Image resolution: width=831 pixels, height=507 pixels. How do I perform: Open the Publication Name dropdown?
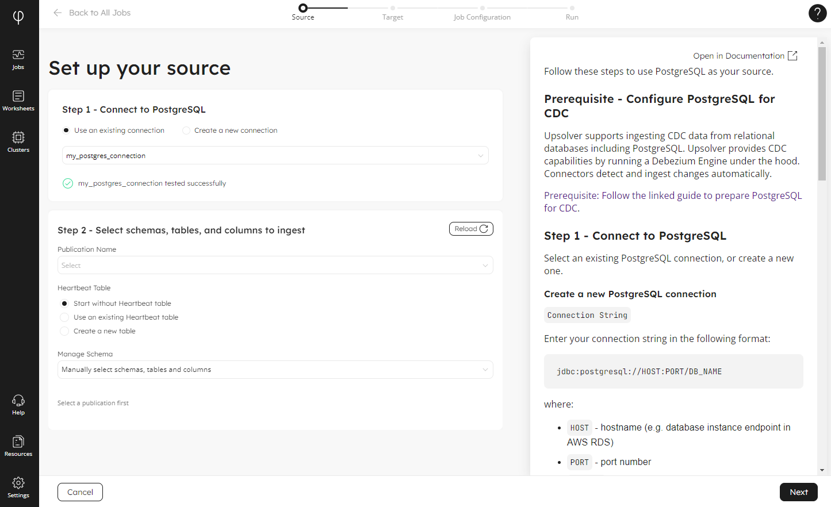tap(275, 266)
